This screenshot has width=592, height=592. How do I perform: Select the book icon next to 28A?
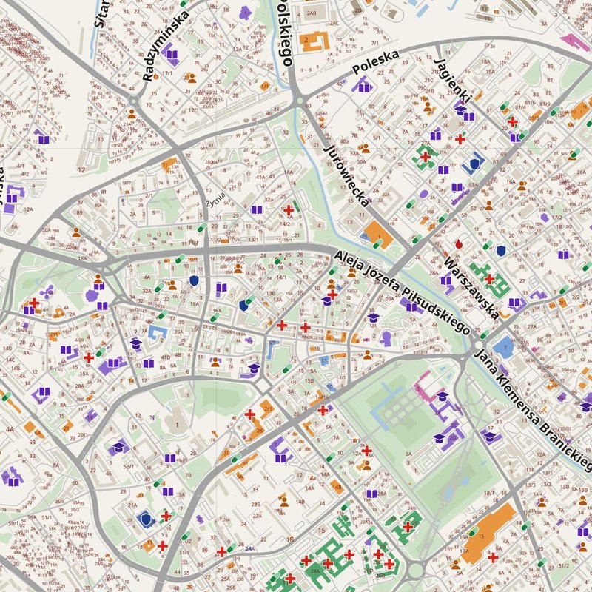[x=372, y=494]
